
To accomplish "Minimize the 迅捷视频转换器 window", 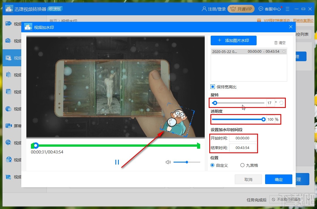I will click(x=296, y=9).
